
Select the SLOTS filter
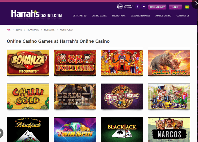[19, 30]
